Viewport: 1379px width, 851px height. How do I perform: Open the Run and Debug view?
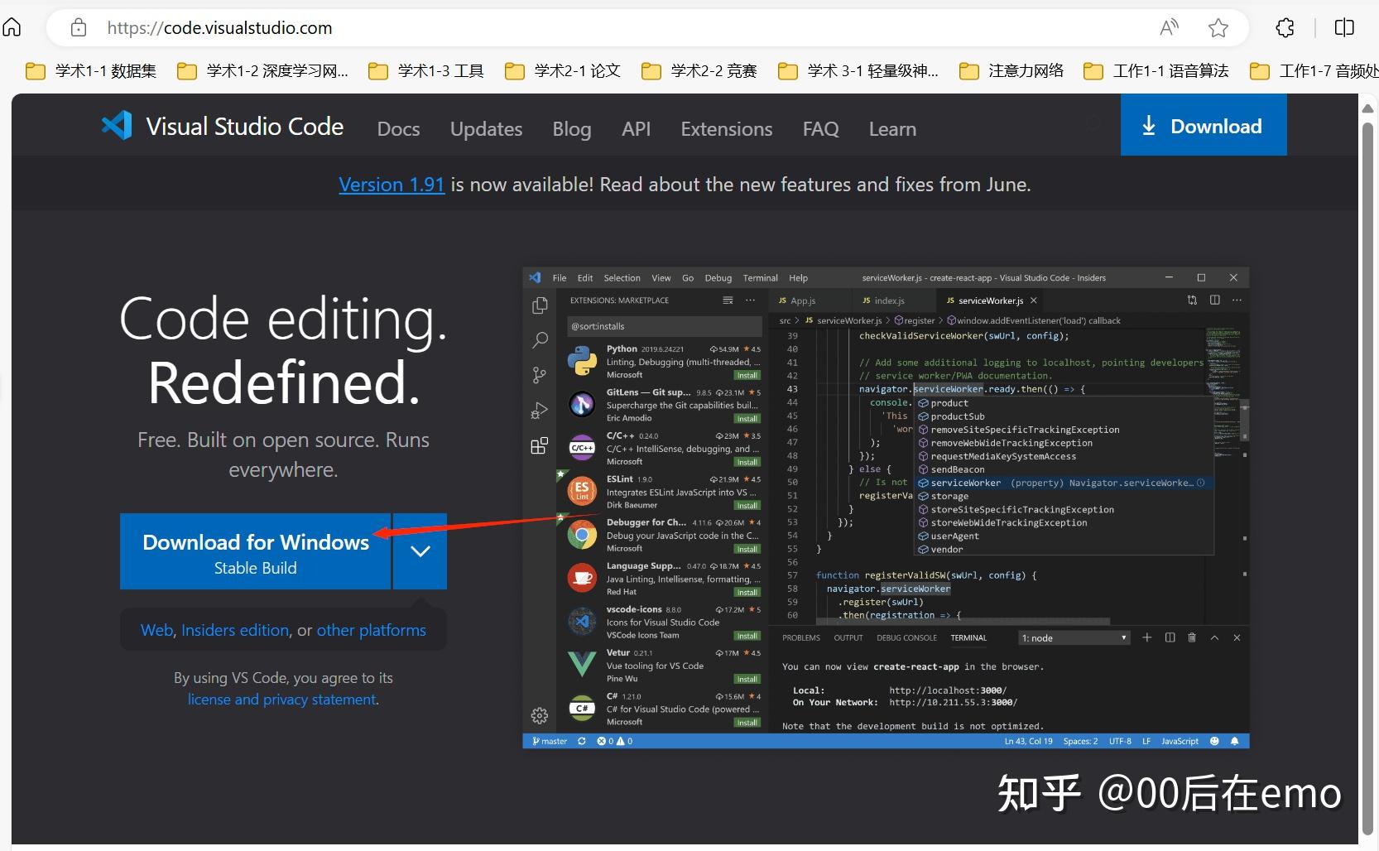[540, 410]
